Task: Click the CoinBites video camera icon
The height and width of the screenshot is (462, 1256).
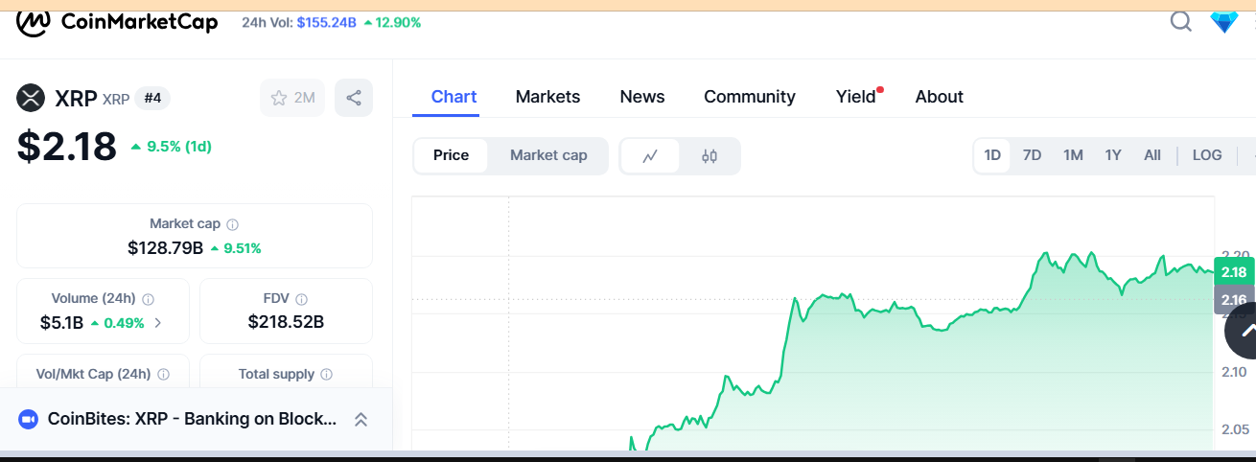Action: coord(28,419)
